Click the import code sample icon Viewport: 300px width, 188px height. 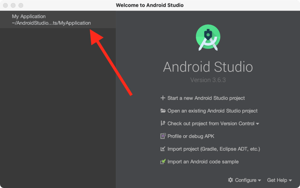pyautogui.click(x=163, y=161)
